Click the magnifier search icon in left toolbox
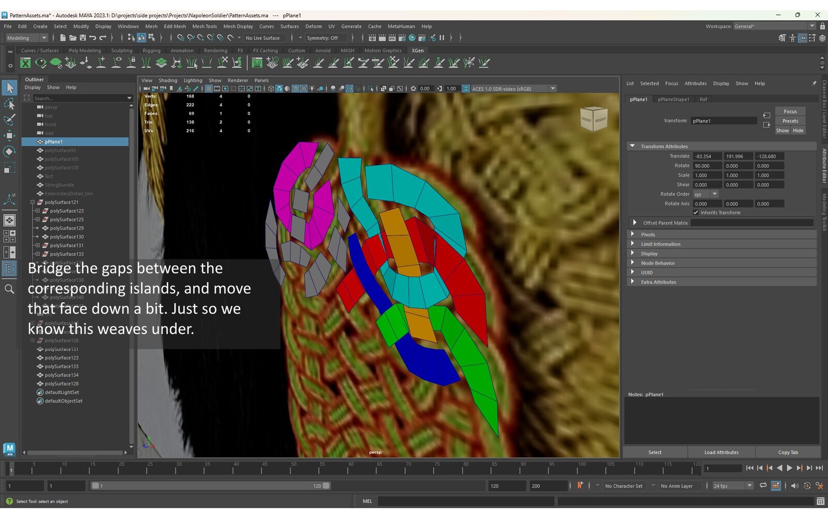This screenshot has width=828, height=518. [9, 289]
